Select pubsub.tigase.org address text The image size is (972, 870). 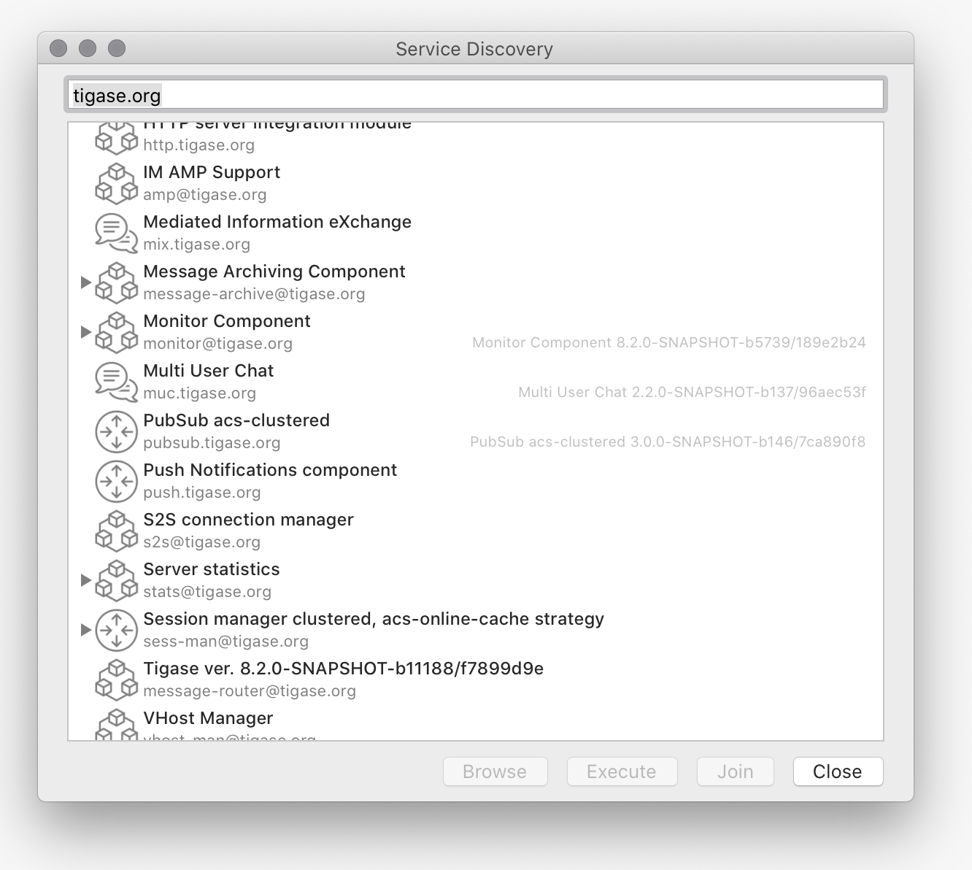tap(212, 443)
